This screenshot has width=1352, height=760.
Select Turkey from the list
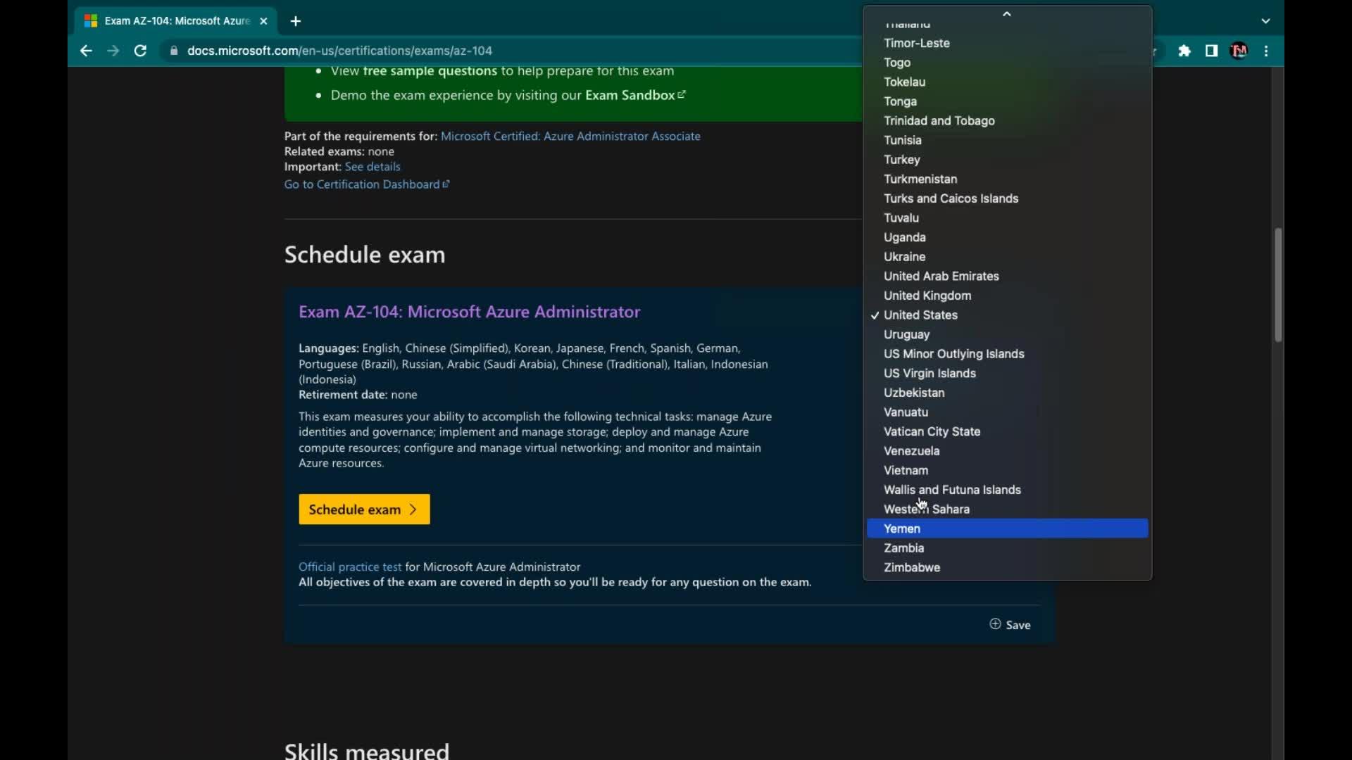[1007, 160]
